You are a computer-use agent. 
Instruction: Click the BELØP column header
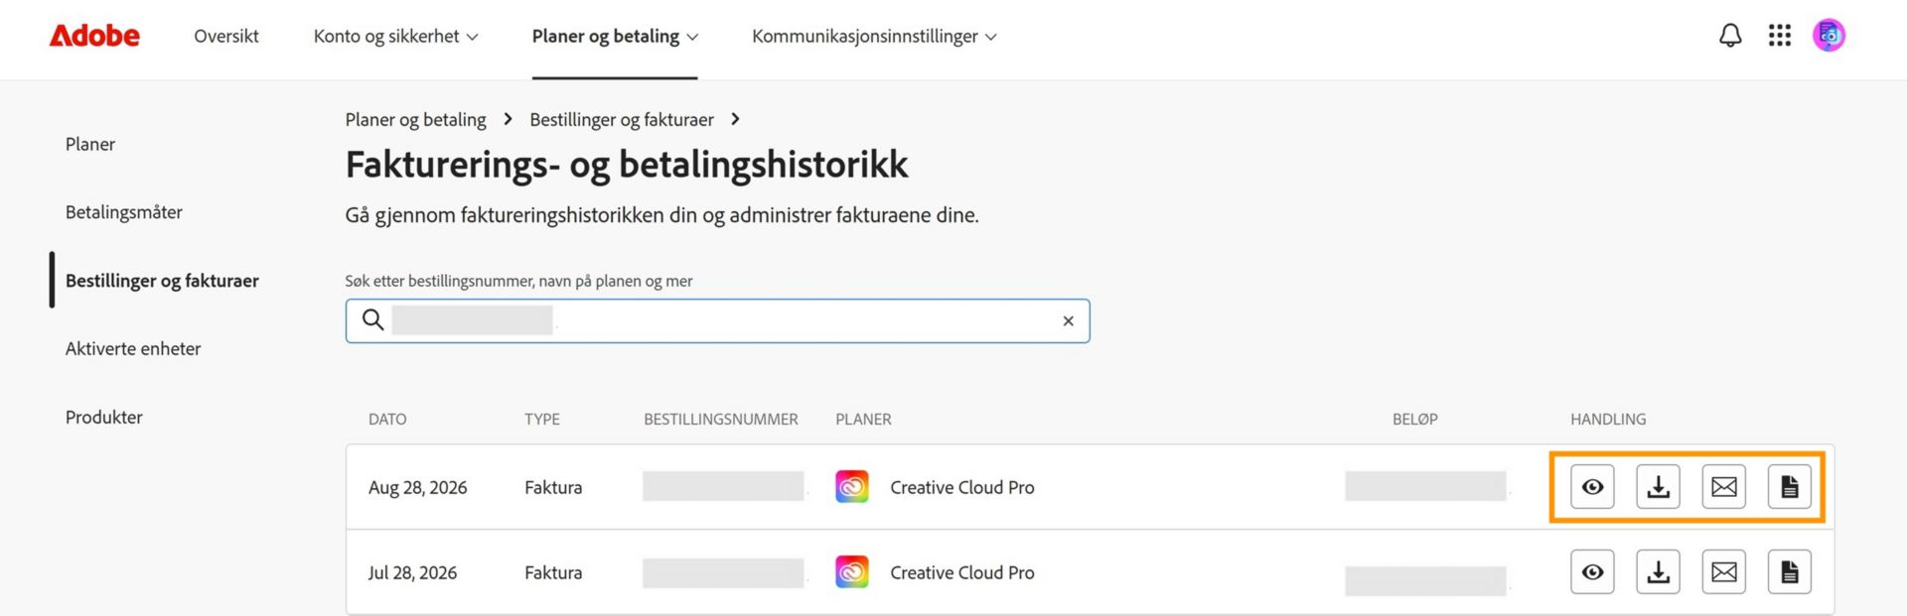(x=1415, y=420)
